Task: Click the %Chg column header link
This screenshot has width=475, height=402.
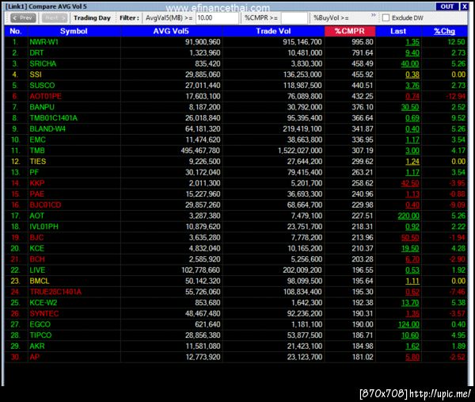Action: coord(444,31)
